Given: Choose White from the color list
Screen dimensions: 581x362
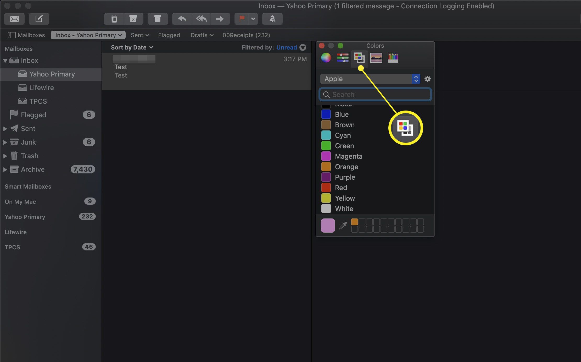Looking at the screenshot, I should tap(375, 209).
